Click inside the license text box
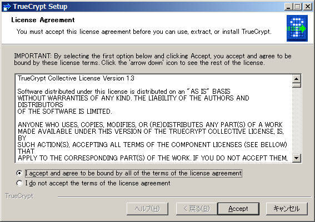 tap(154, 118)
